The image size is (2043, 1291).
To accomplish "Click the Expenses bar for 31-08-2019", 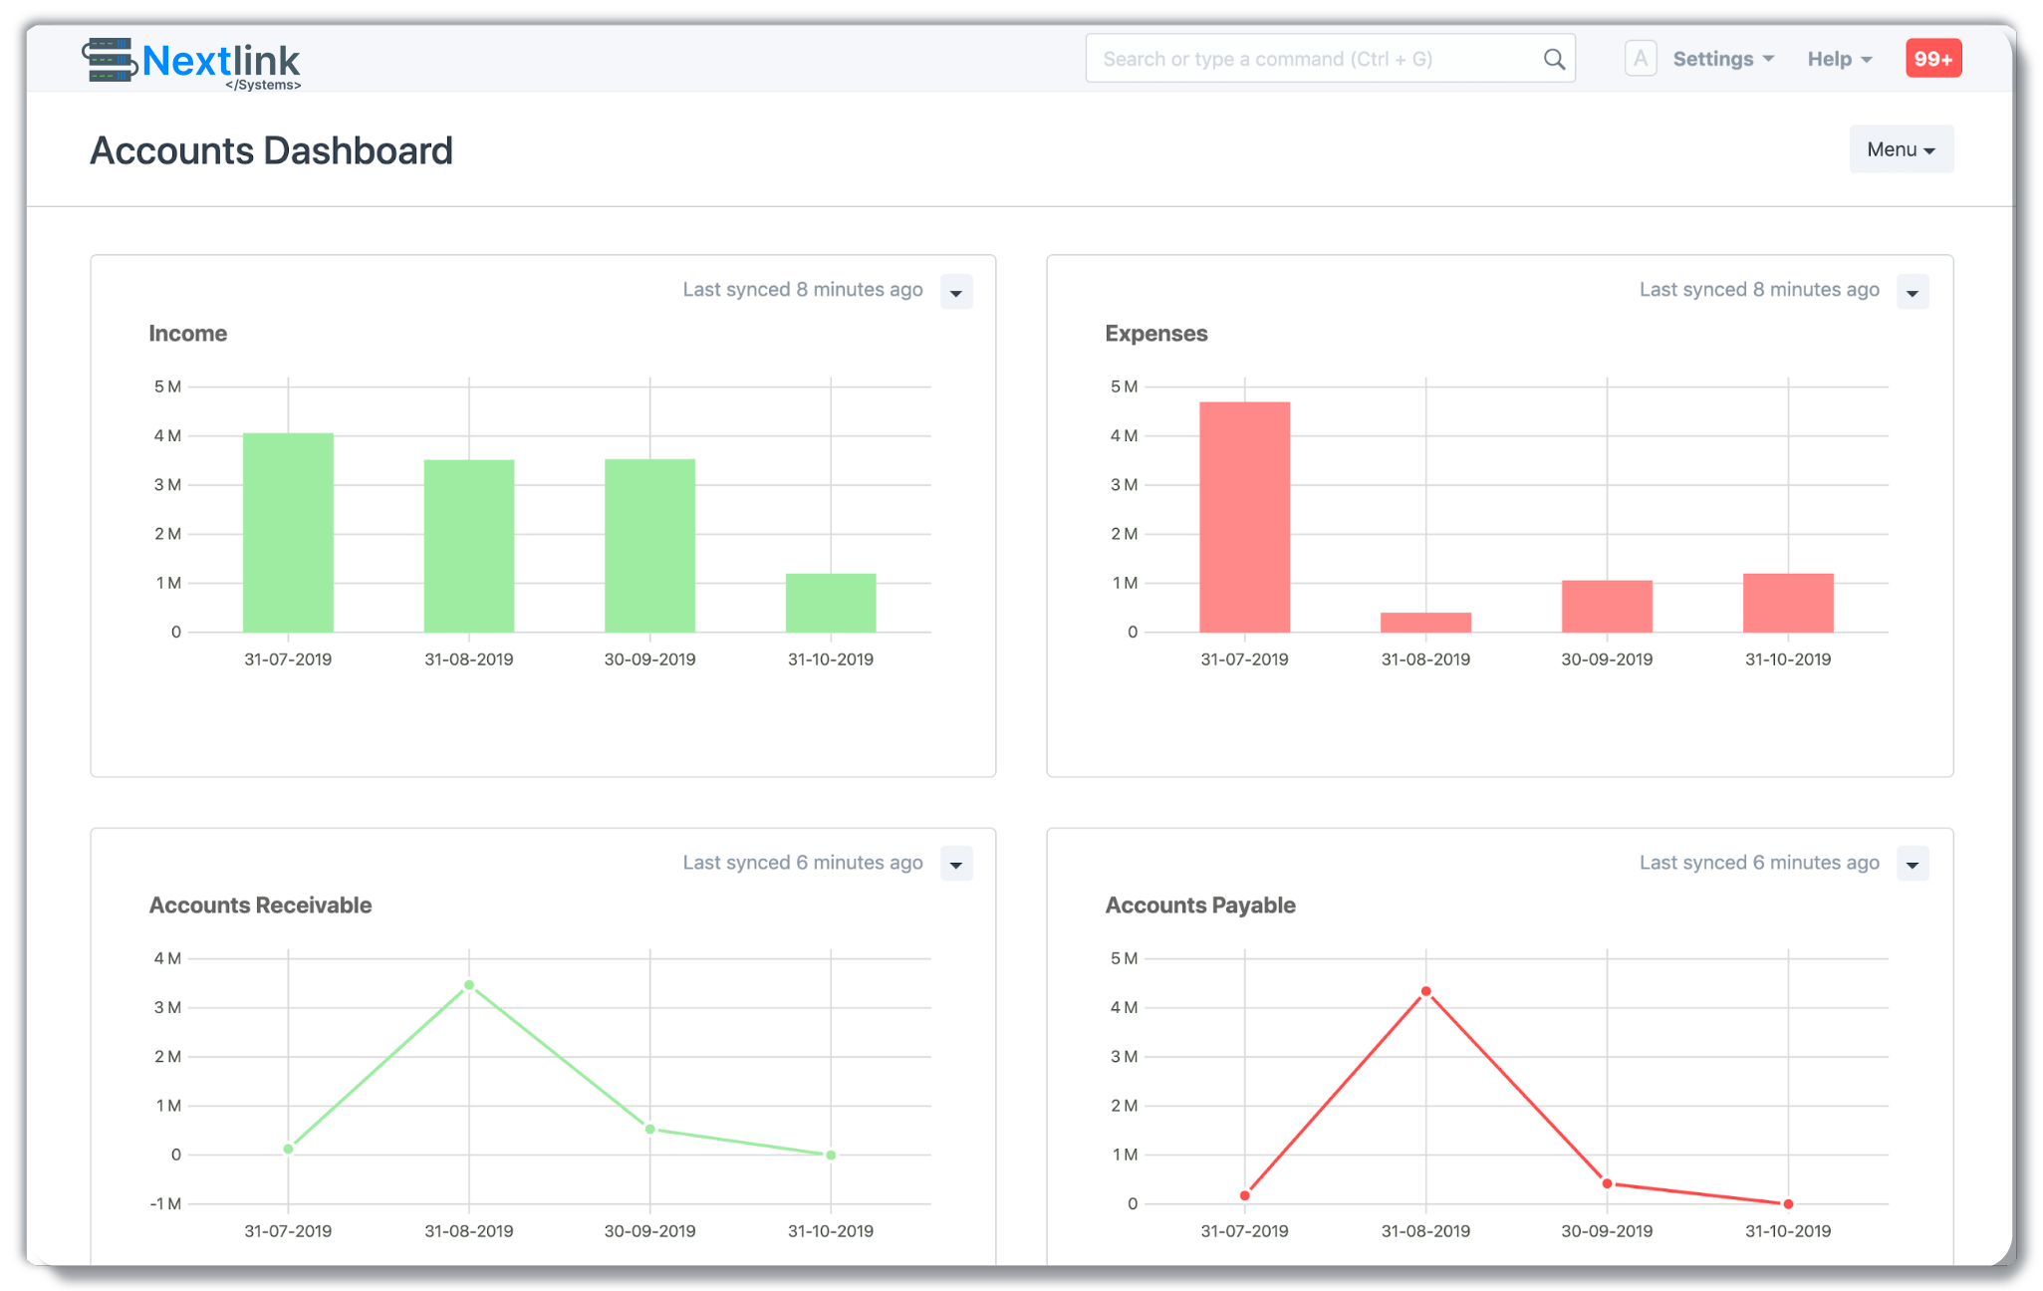I will tap(1425, 622).
